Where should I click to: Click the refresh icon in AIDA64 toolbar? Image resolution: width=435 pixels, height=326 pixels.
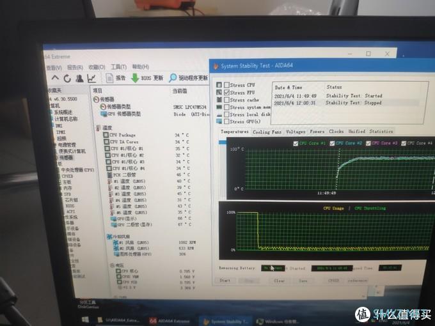(67, 79)
